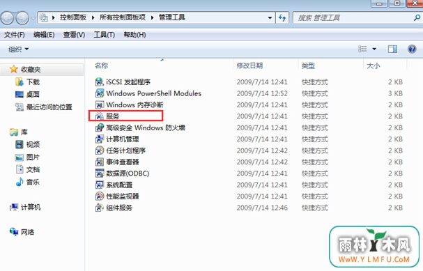This screenshot has width=423, height=271.
Task: Refresh the folder with the refresh icon
Action: point(282,18)
